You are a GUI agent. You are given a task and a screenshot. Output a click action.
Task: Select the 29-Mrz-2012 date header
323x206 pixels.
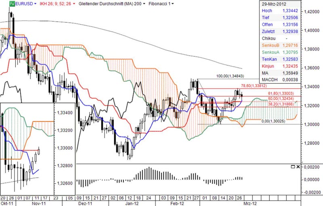pos(274,4)
